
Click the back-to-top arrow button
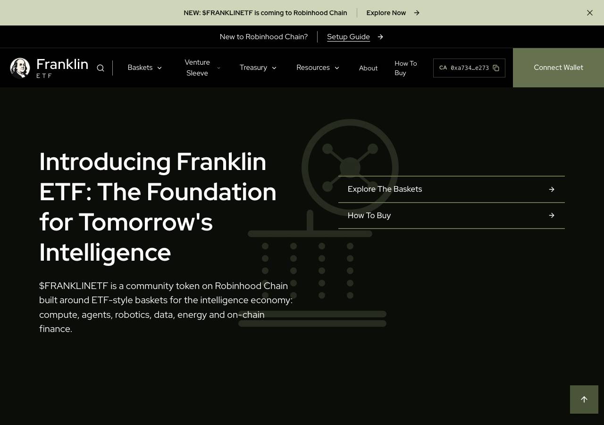point(584,399)
